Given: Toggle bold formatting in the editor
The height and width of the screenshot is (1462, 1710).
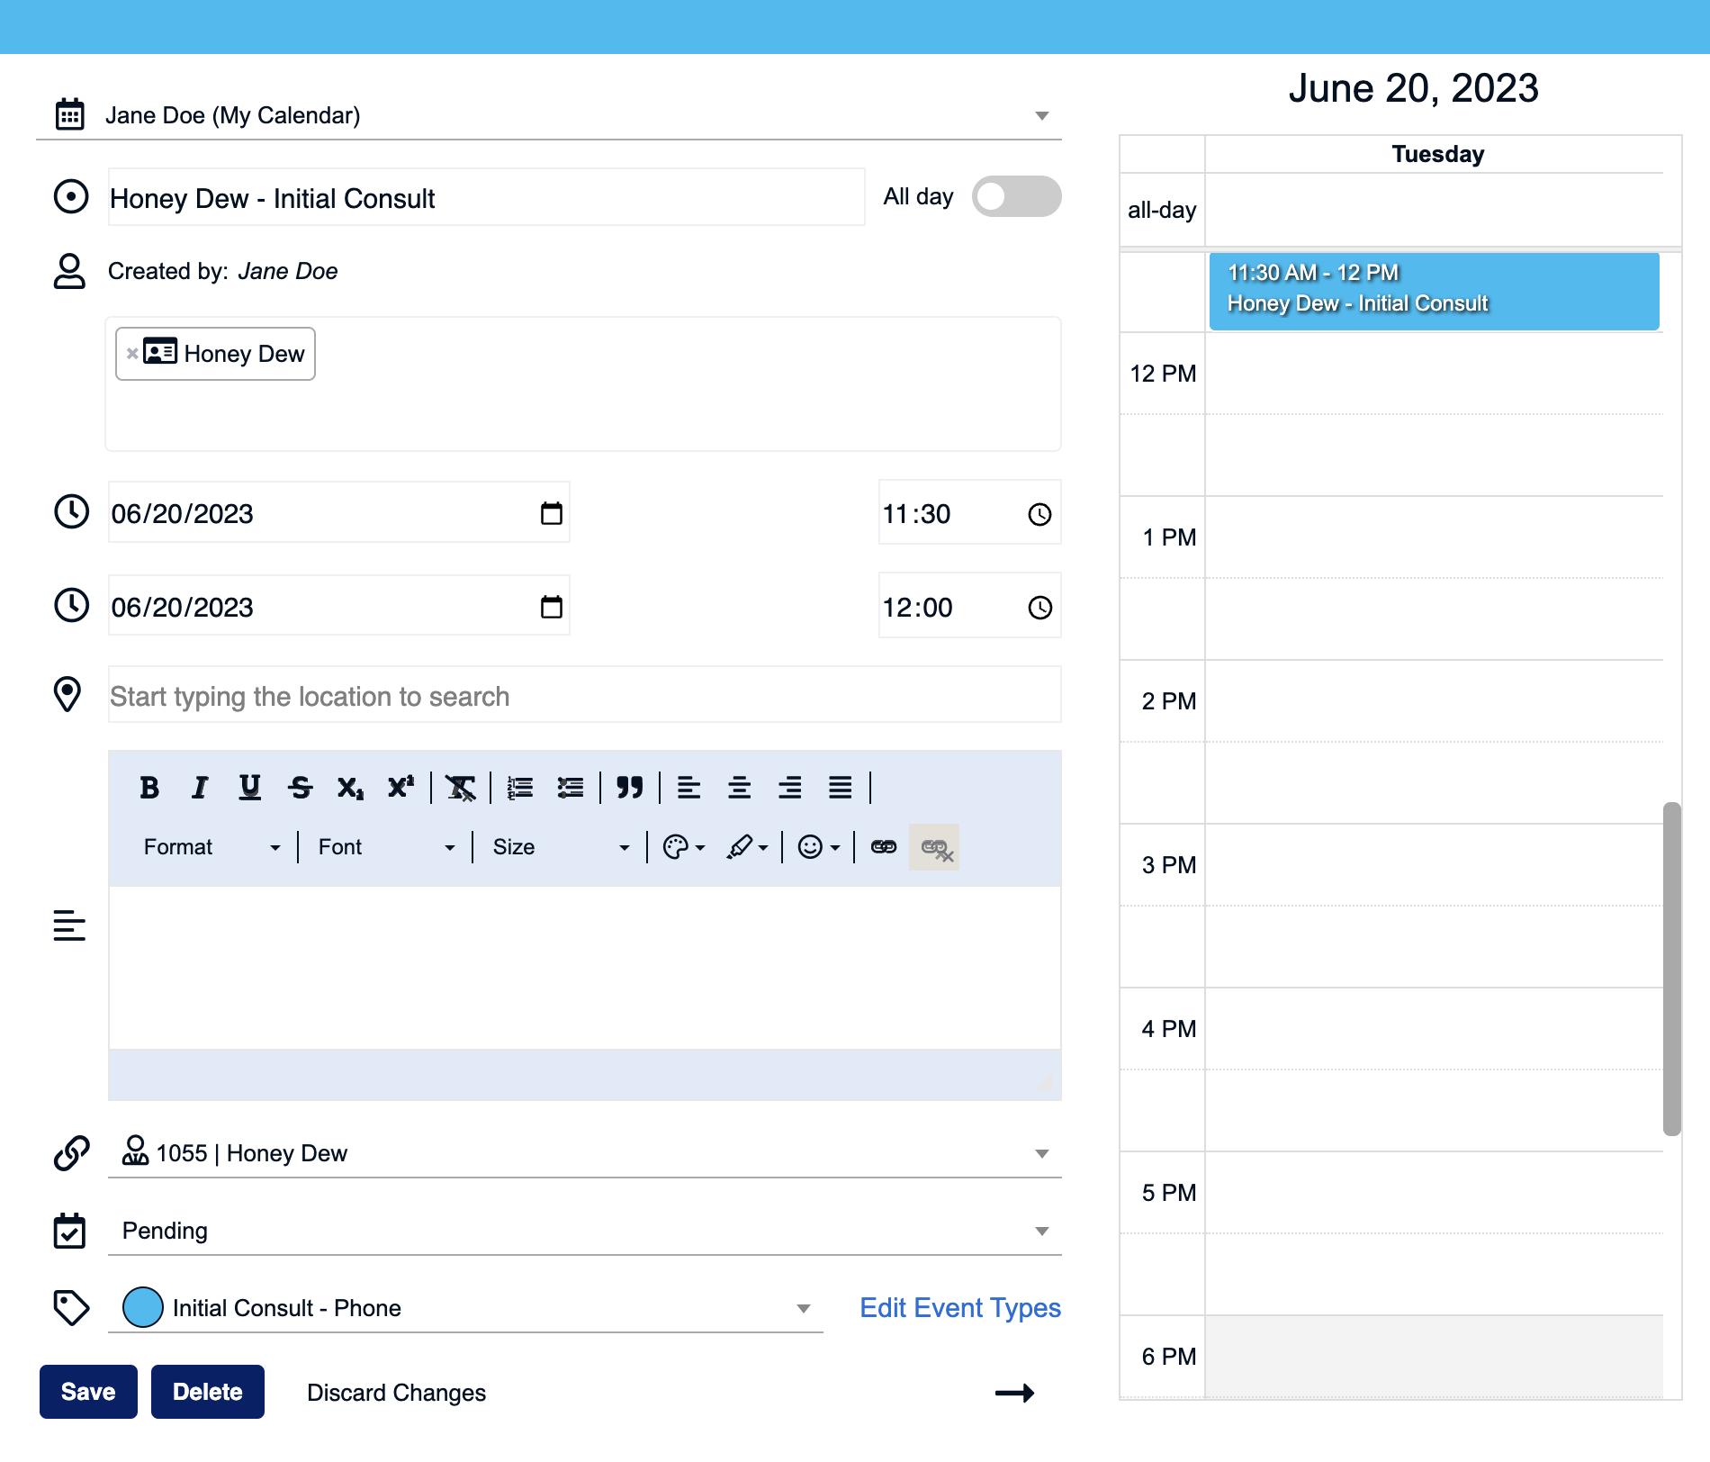Looking at the screenshot, I should (x=149, y=788).
